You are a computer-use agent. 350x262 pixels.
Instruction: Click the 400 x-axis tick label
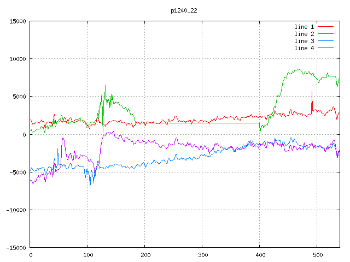coord(259,254)
